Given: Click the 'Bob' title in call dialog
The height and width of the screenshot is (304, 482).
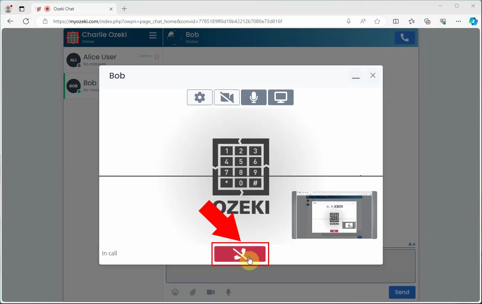Looking at the screenshot, I should click(x=117, y=76).
